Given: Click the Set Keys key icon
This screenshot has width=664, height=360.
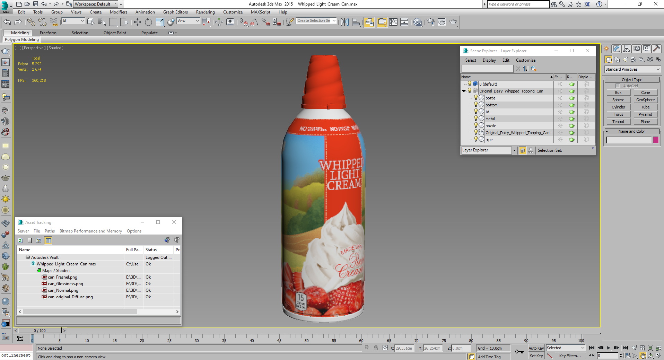Looking at the screenshot, I should pyautogui.click(x=519, y=352).
